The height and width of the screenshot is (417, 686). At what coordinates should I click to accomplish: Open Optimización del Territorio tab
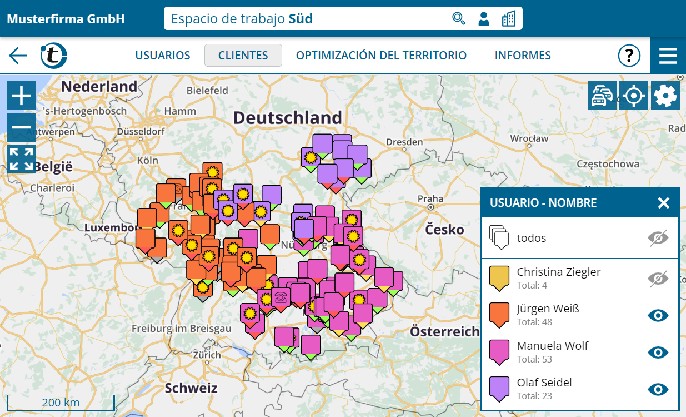381,56
